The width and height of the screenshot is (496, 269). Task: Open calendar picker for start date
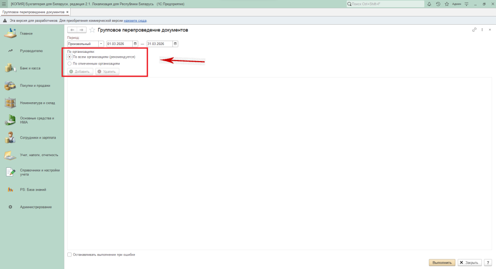point(136,44)
